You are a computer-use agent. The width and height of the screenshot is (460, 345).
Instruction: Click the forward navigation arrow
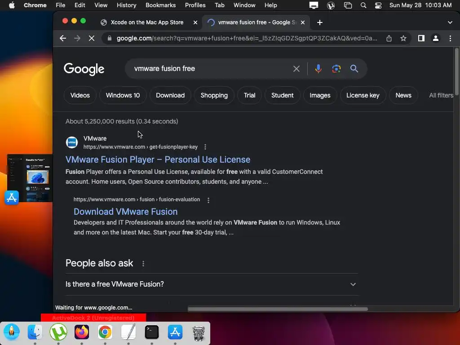tap(77, 39)
